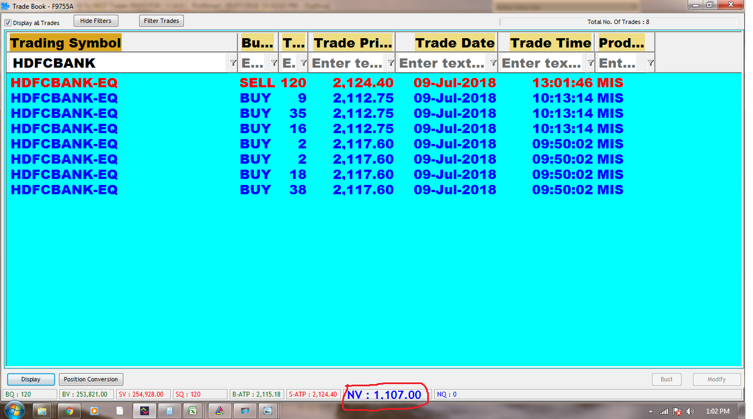Click the Trade Book window title icon
753x419 pixels.
(5, 7)
